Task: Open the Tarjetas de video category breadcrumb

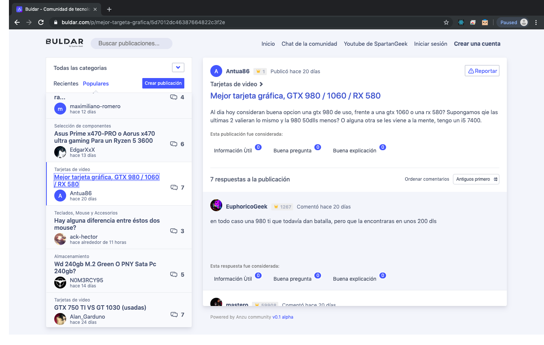Action: [x=236, y=84]
